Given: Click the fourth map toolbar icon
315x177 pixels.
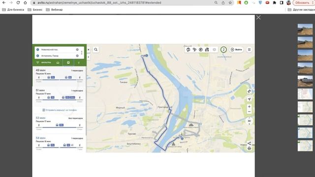Looking at the screenshot, I should point(207,50).
